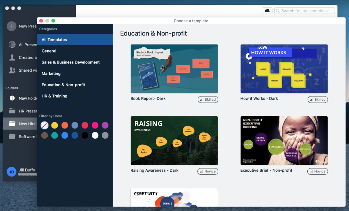Clear the color filter with no-color swatch
349x211 pixels.
[x=44, y=125]
